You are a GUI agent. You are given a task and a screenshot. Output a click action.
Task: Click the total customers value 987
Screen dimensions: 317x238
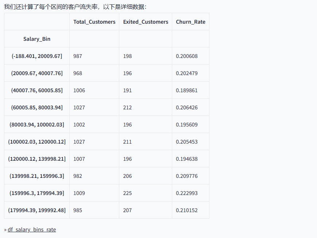(x=78, y=56)
